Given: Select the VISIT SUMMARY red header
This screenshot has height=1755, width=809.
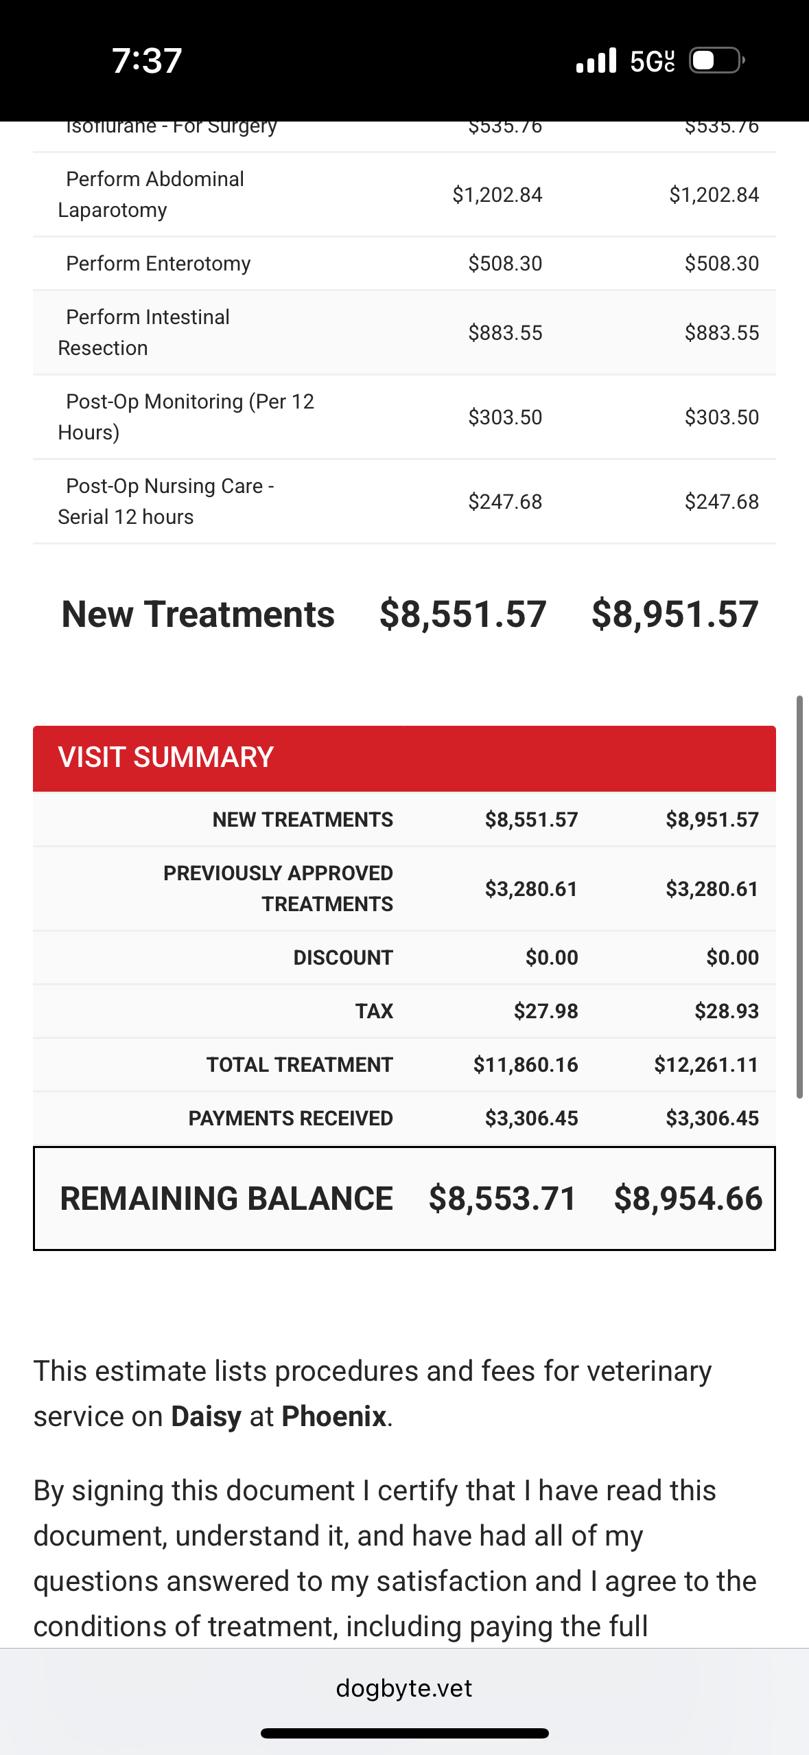Looking at the screenshot, I should (404, 758).
